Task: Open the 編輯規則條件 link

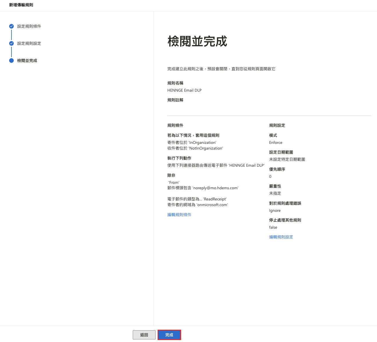Action: point(179,215)
